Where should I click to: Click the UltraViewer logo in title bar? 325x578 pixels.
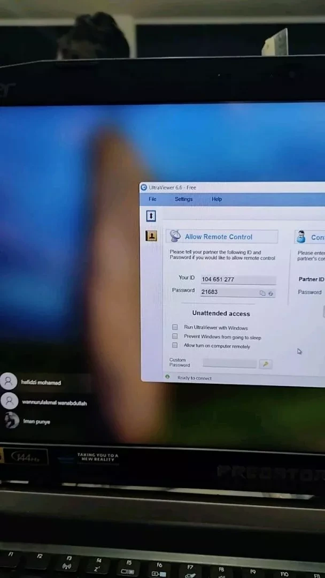(x=144, y=187)
